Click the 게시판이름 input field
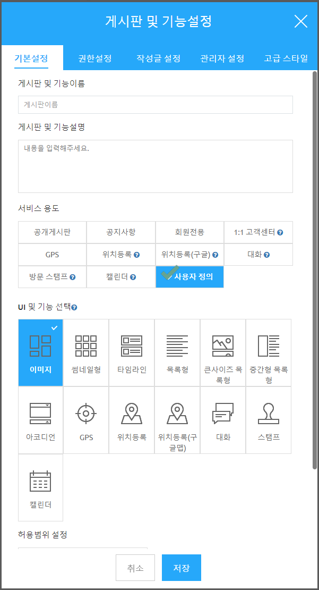319x590 pixels. [x=155, y=105]
